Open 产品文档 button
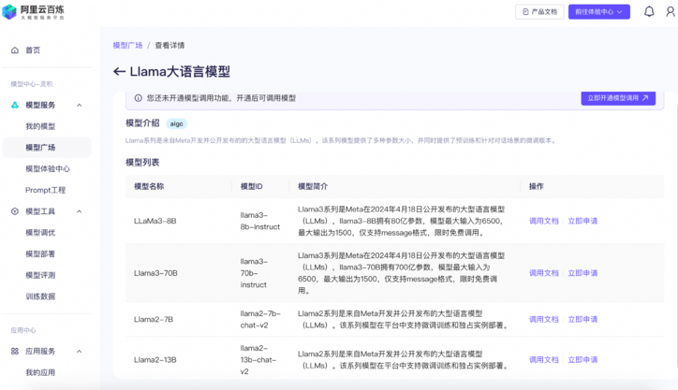The height and width of the screenshot is (390, 678). click(x=539, y=11)
